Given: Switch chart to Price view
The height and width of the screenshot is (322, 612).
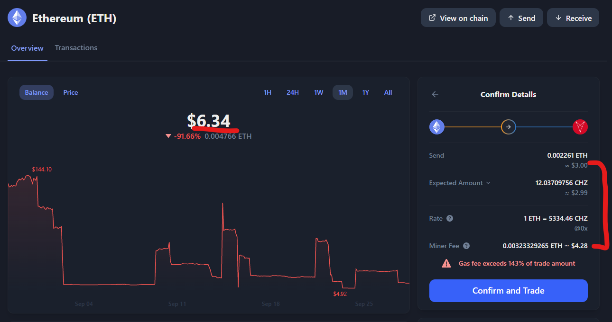Looking at the screenshot, I should click(x=71, y=92).
